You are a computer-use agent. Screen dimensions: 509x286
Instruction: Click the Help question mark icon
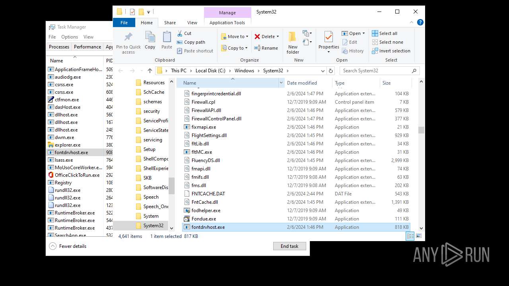(x=421, y=23)
